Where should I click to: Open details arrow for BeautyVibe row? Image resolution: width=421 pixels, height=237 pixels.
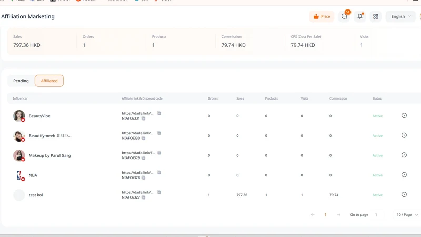(404, 115)
